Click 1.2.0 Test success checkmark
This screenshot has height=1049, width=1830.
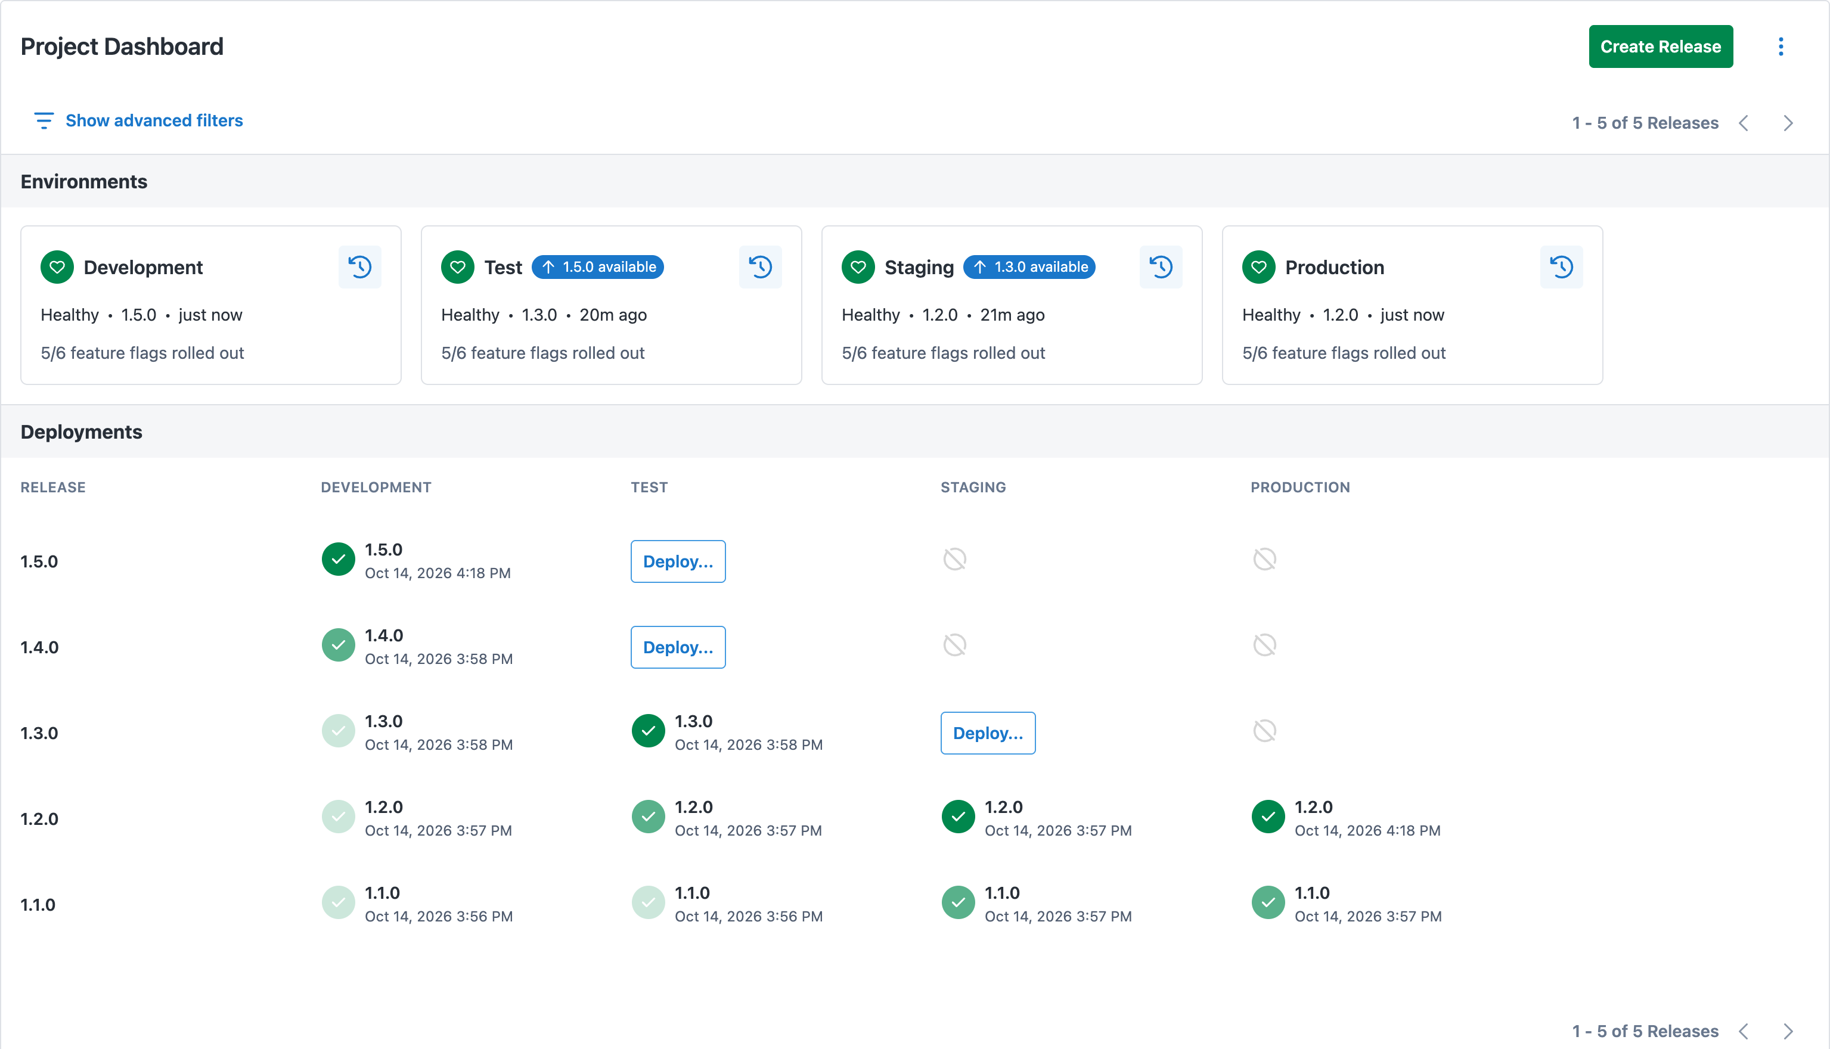click(x=648, y=817)
